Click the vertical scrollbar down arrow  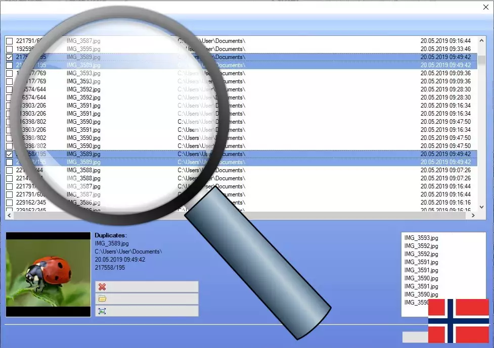[481, 206]
